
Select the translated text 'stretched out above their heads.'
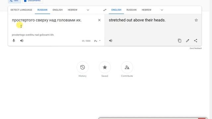137,20
